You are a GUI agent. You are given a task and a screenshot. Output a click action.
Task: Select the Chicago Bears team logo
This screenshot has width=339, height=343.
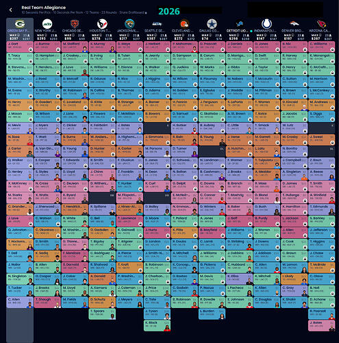click(x=75, y=24)
